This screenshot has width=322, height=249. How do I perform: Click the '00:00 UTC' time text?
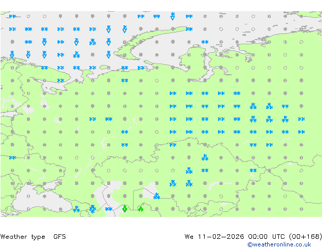(x=266, y=237)
